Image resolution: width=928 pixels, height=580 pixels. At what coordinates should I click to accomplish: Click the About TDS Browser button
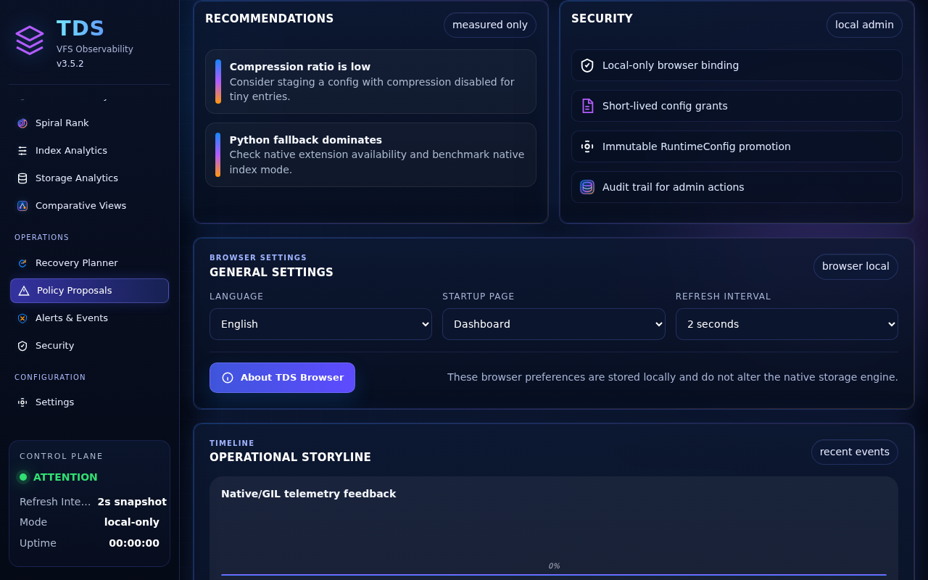(282, 378)
